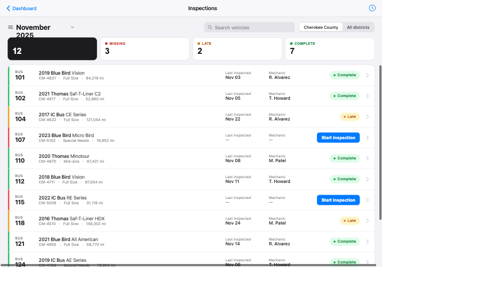Screen dimensions: 493x288
Task: Select the total 12 summary card
Action: pos(52,49)
